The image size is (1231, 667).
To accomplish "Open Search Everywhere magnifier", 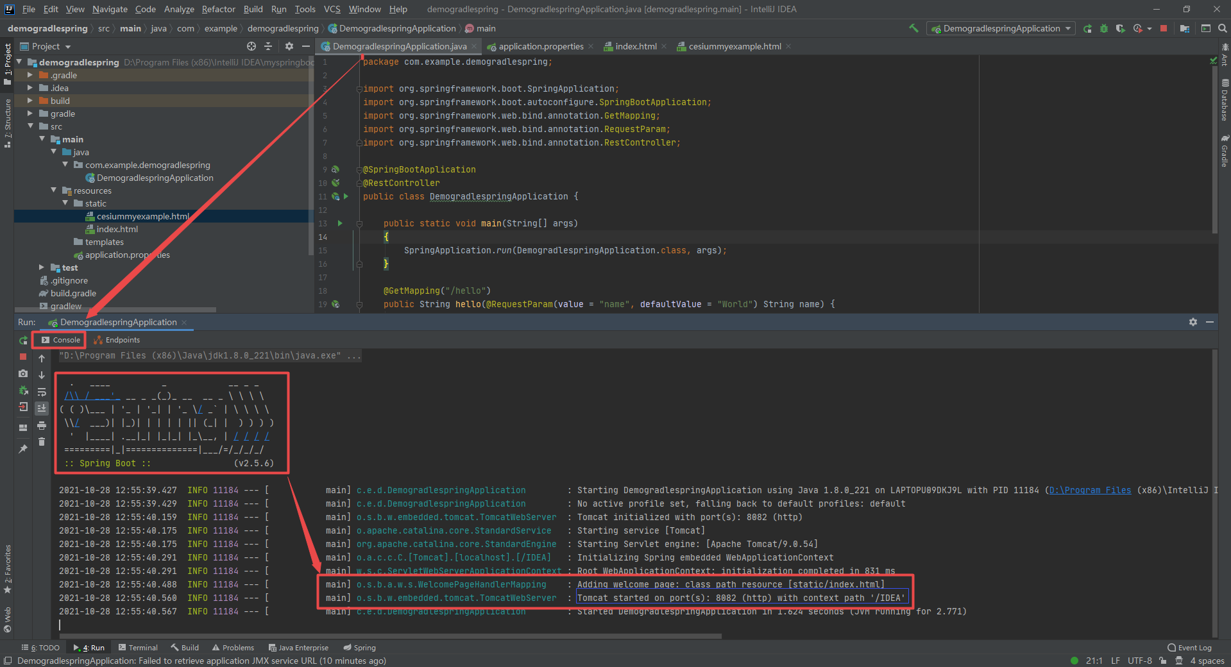I will click(x=1223, y=28).
